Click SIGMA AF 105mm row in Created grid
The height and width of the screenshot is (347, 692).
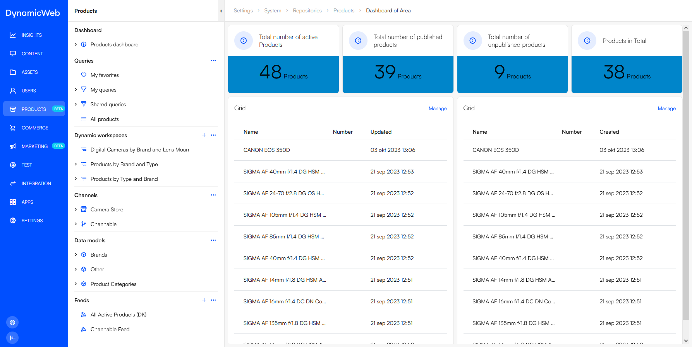[x=570, y=215]
